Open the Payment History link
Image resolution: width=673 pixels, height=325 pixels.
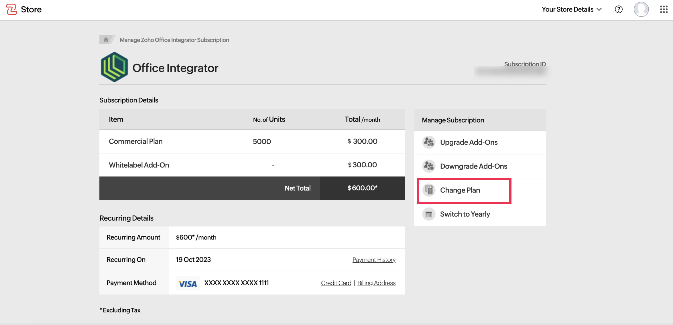[x=374, y=260]
